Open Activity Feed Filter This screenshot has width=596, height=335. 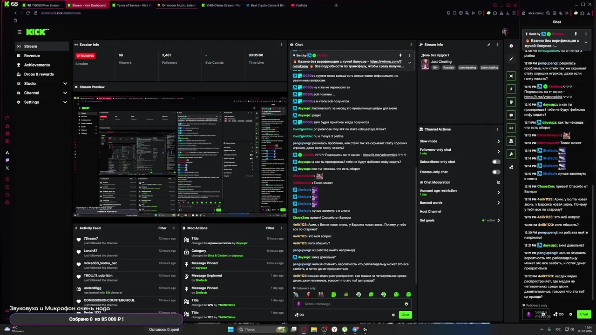click(x=162, y=228)
